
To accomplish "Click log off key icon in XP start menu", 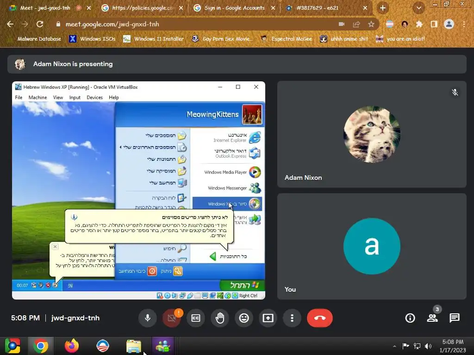I will (x=178, y=271).
